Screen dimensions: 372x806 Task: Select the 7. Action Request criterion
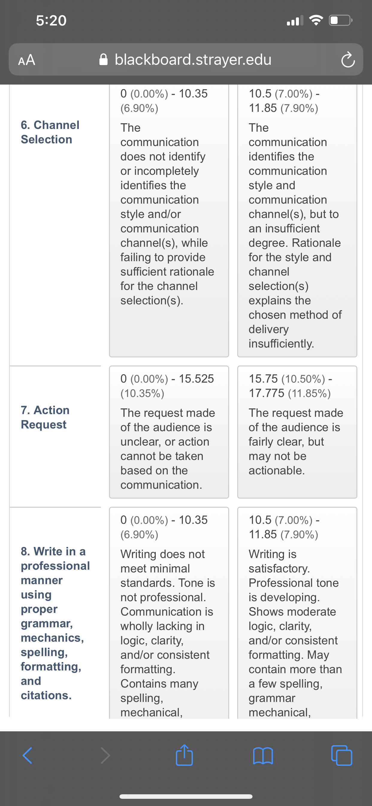(x=45, y=417)
